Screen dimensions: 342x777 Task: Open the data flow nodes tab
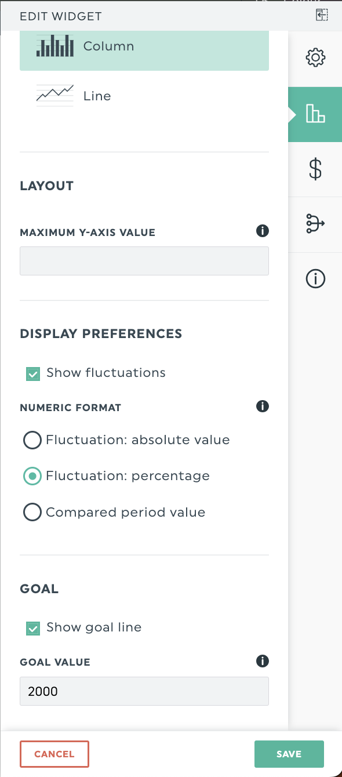click(x=315, y=224)
